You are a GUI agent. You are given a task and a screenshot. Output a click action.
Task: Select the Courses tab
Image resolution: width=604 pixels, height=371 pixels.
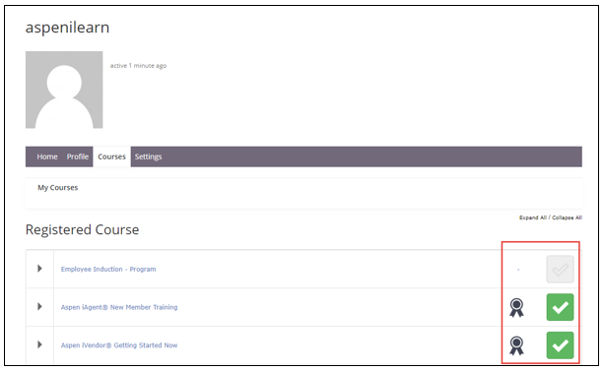pos(111,156)
